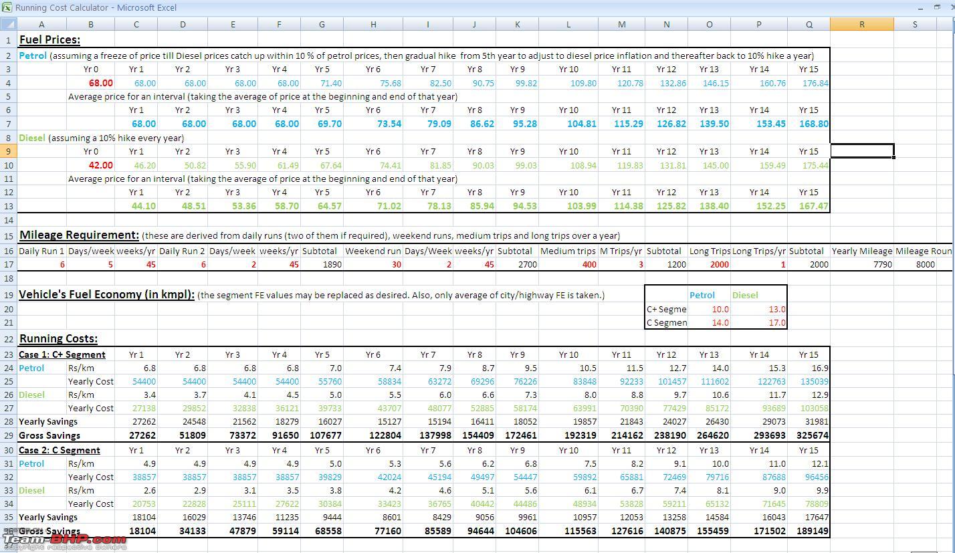Click the Subtotal value 1200
The height and width of the screenshot is (553, 955).
tap(676, 264)
